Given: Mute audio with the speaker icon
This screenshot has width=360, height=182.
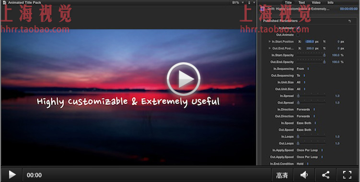Looking at the screenshot, I should (304, 175).
